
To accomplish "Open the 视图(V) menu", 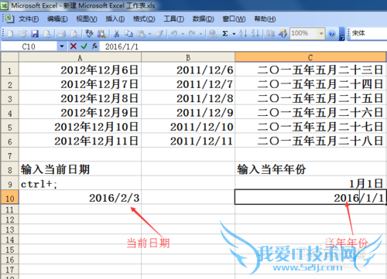I will tap(87, 19).
